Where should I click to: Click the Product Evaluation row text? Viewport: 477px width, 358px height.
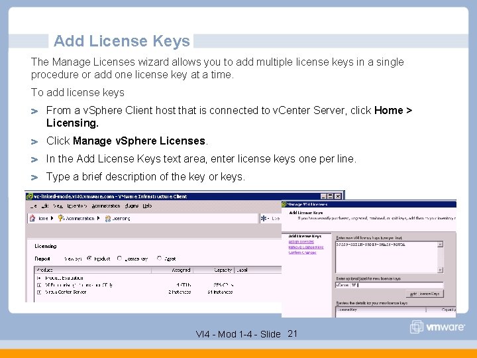pos(64,278)
